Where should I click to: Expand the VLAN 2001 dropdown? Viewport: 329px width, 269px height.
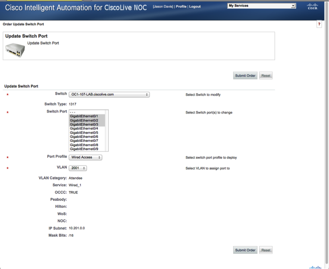tap(78, 168)
